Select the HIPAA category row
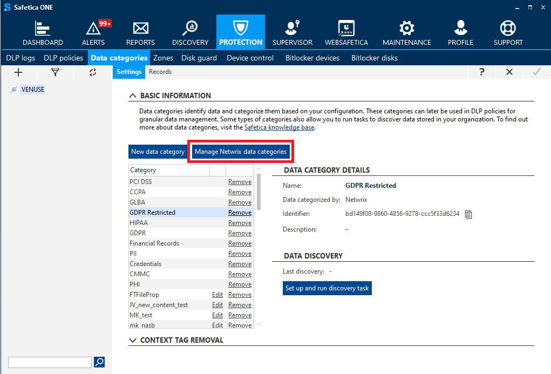The height and width of the screenshot is (374, 551). 191,223
